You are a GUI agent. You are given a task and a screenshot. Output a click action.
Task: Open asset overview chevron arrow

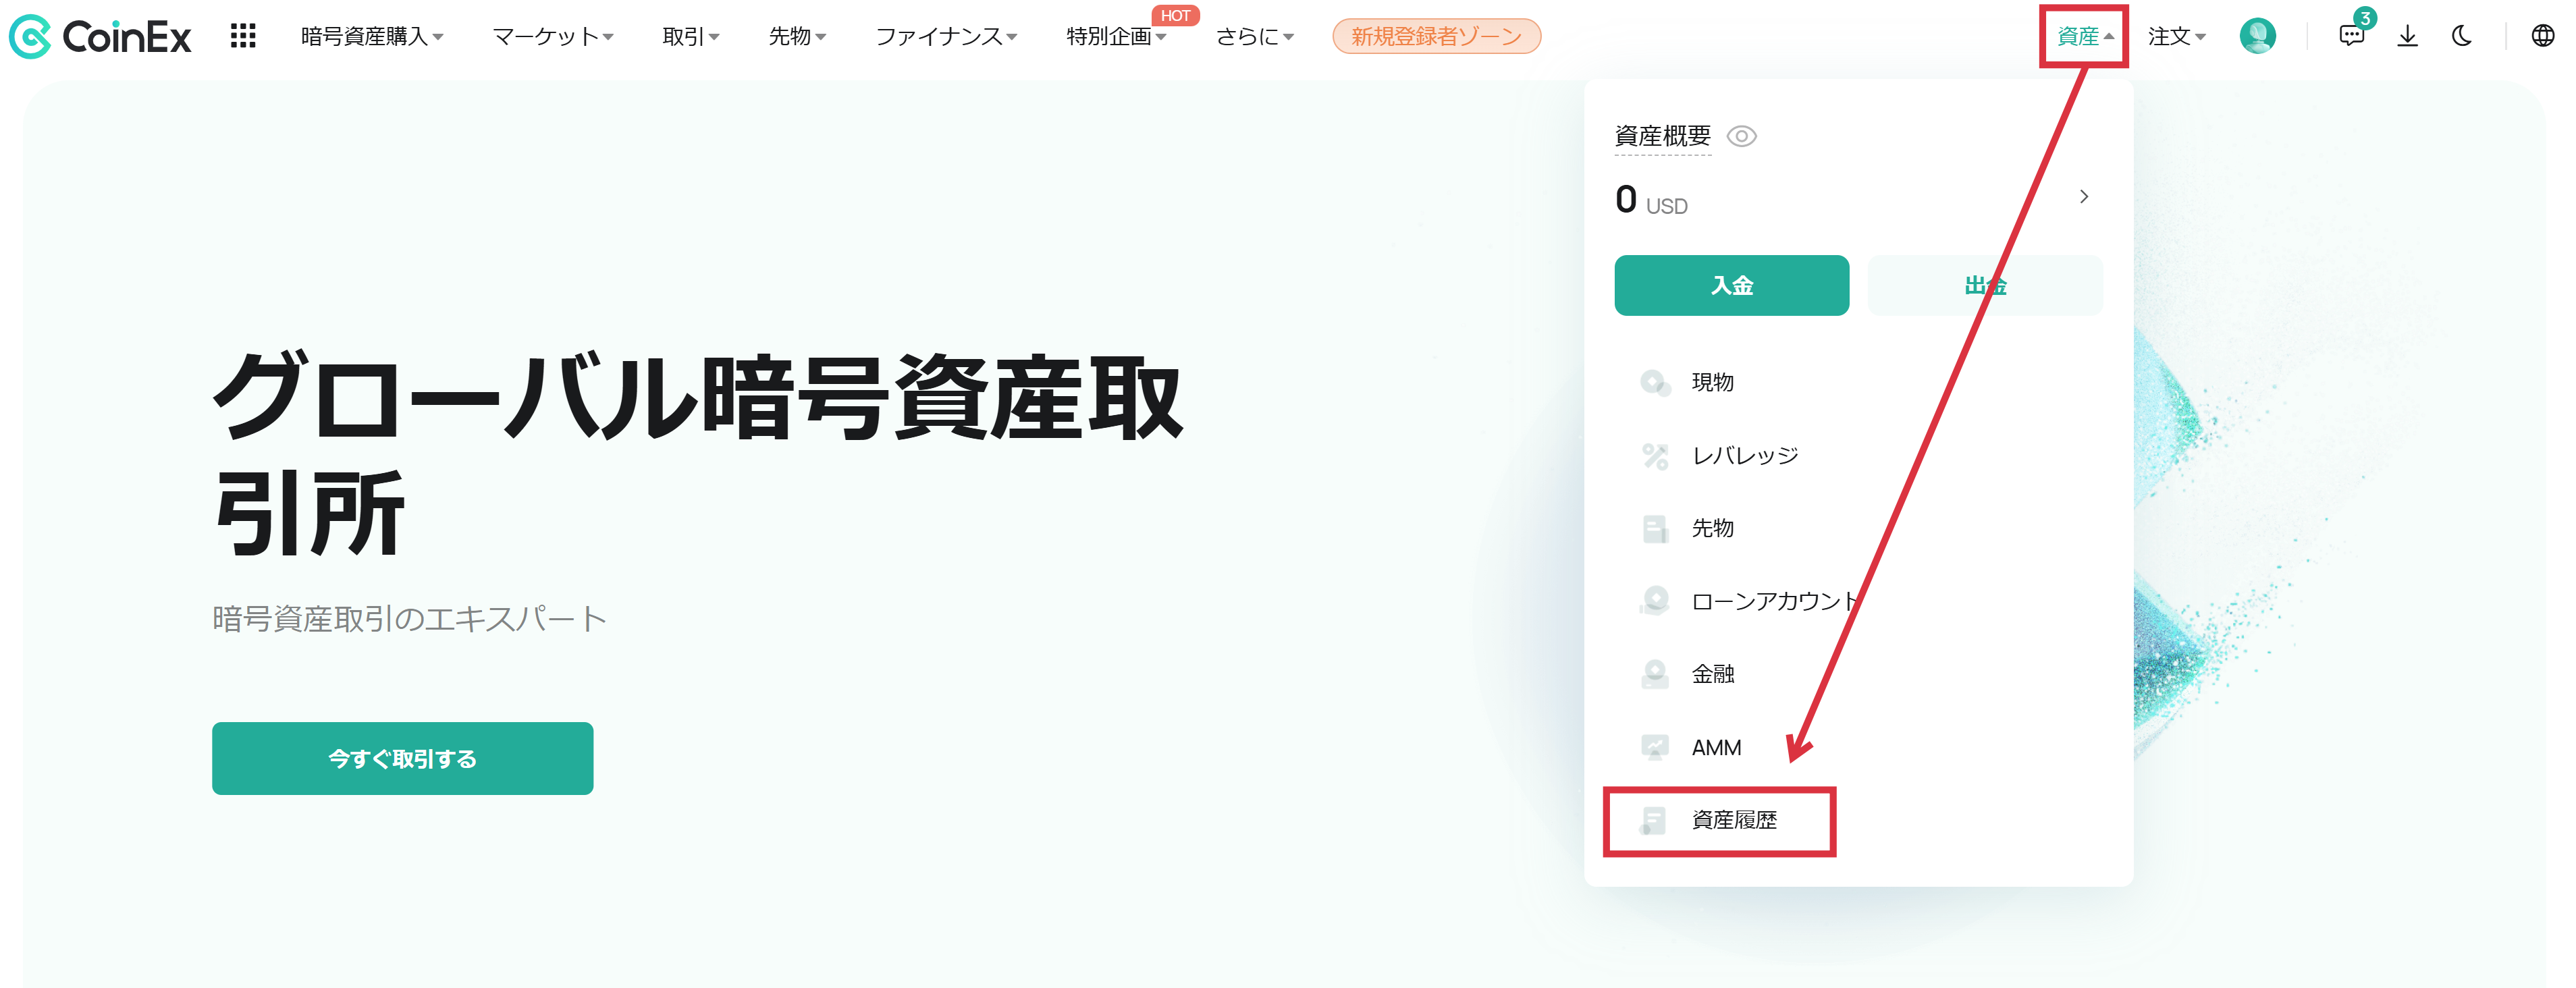(2084, 197)
